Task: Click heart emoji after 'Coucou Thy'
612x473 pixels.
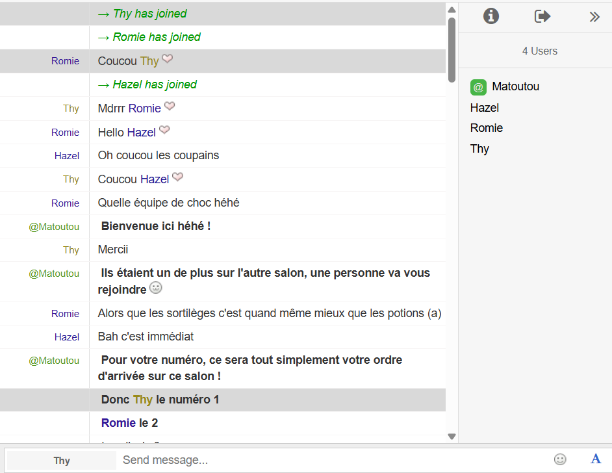Action: tap(168, 59)
